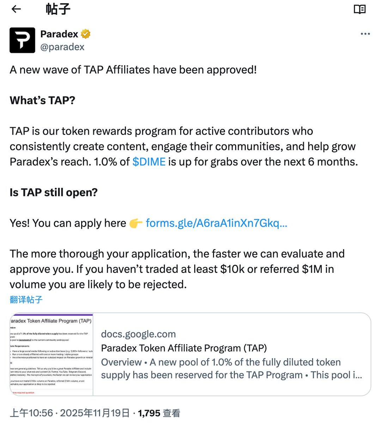Click the 帖子 page header title
Image resolution: width=377 pixels, height=423 pixels.
point(58,9)
